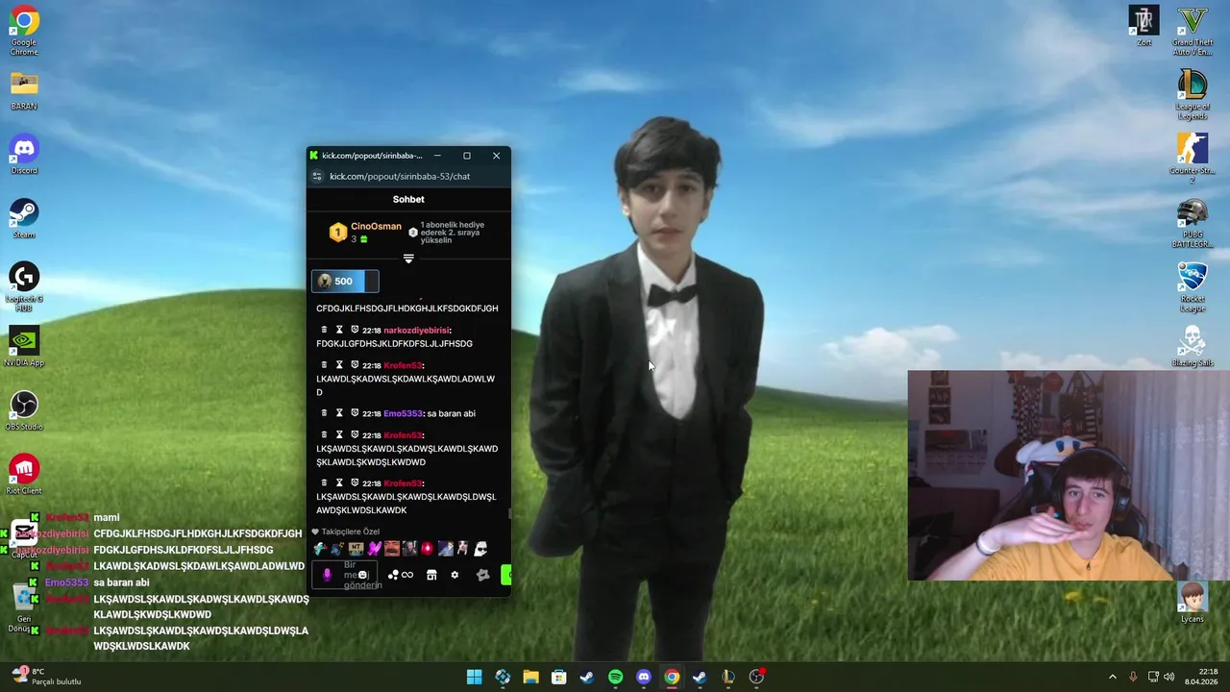Open Lycans desktop shortcut
The height and width of the screenshot is (692, 1230).
click(x=1193, y=602)
